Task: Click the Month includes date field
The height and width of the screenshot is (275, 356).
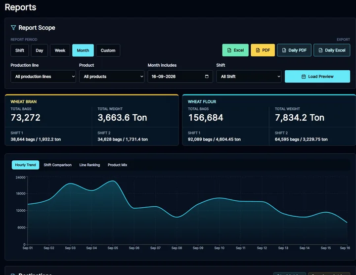Action: 180,76
